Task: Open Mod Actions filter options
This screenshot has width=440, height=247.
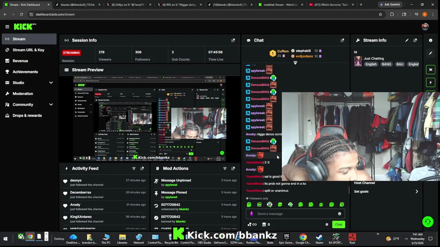Action: 225,168
